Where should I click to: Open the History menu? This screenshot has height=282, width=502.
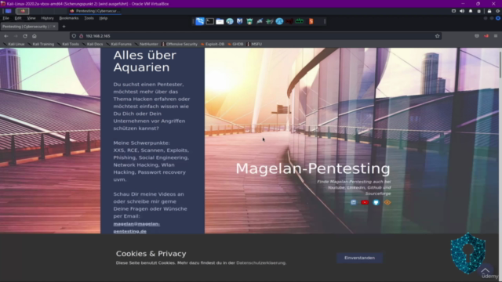click(x=47, y=18)
